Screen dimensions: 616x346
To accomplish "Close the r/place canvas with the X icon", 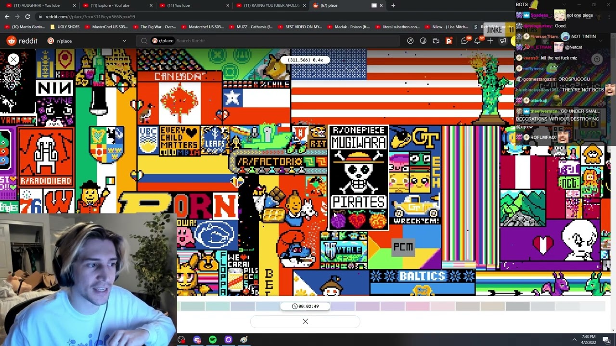I will [x=13, y=59].
